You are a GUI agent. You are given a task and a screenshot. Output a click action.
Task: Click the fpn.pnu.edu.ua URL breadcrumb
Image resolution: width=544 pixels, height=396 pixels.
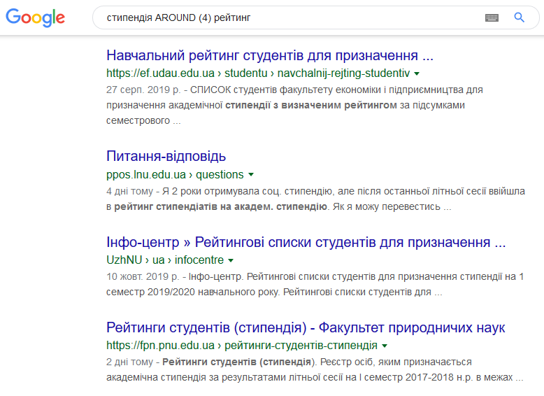242,346
